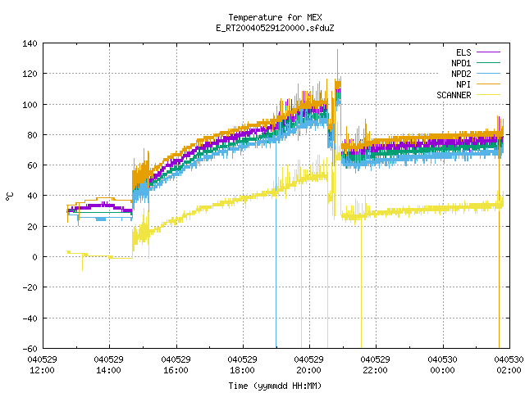Click the y-axis value 80

[32, 135]
